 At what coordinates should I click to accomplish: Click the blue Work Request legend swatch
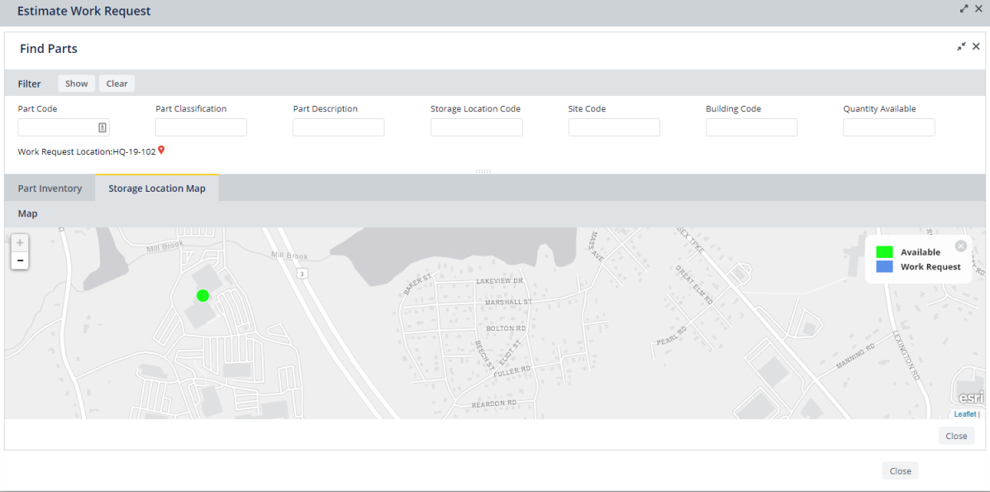(x=884, y=267)
